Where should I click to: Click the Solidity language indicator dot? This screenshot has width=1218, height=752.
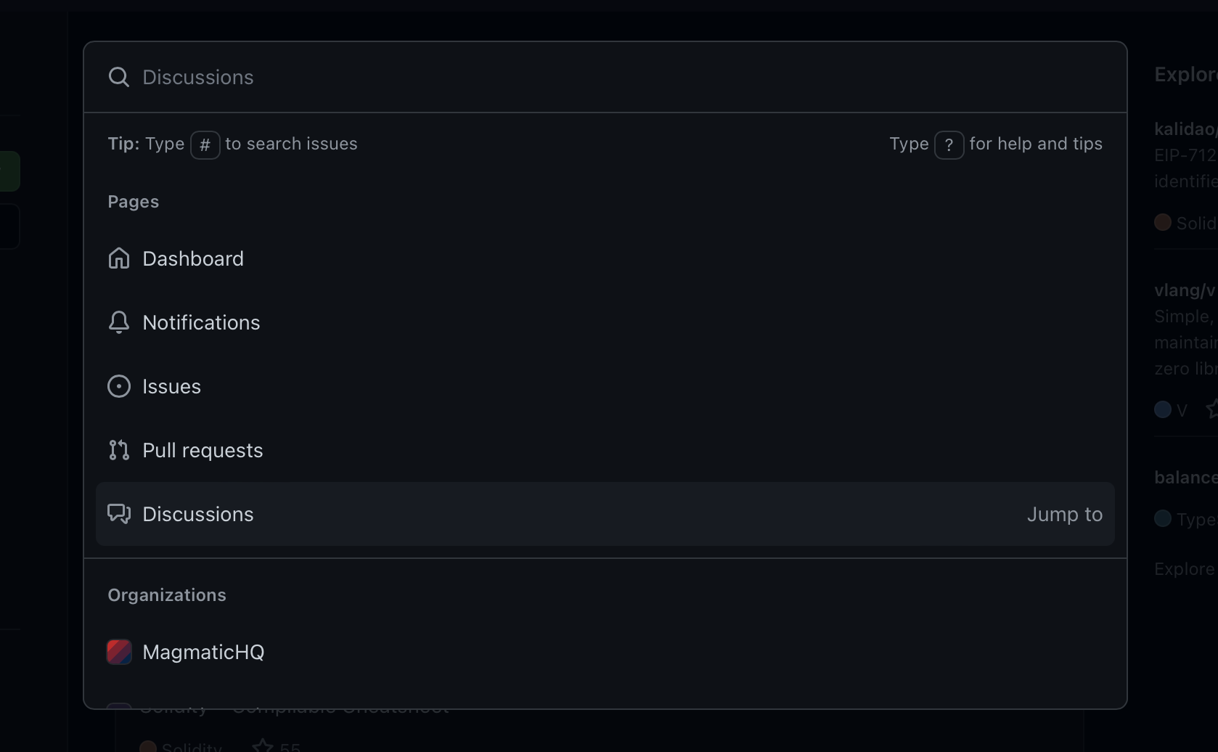point(1161,222)
